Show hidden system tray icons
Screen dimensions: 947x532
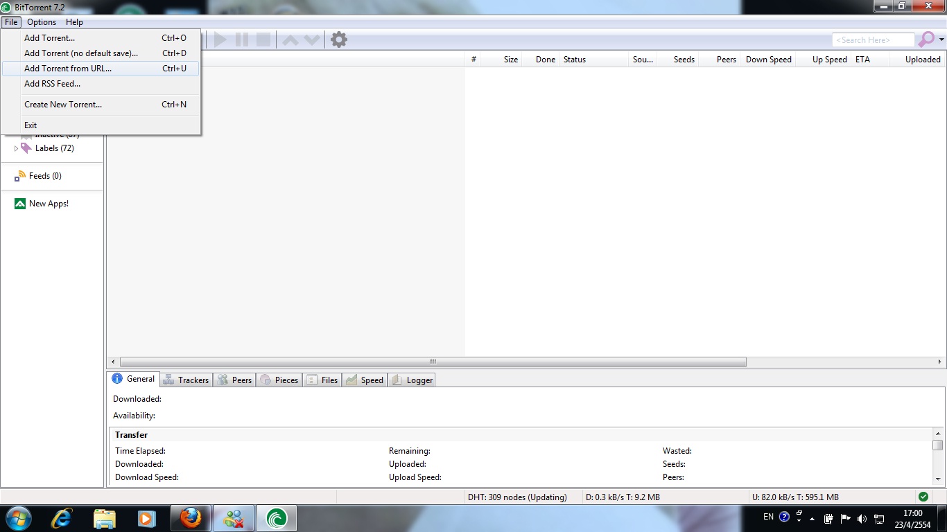click(x=813, y=518)
